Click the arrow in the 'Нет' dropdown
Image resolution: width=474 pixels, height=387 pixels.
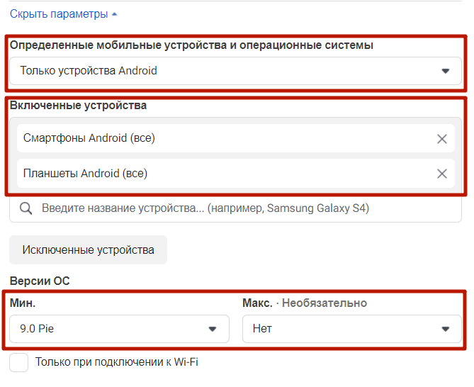445,329
